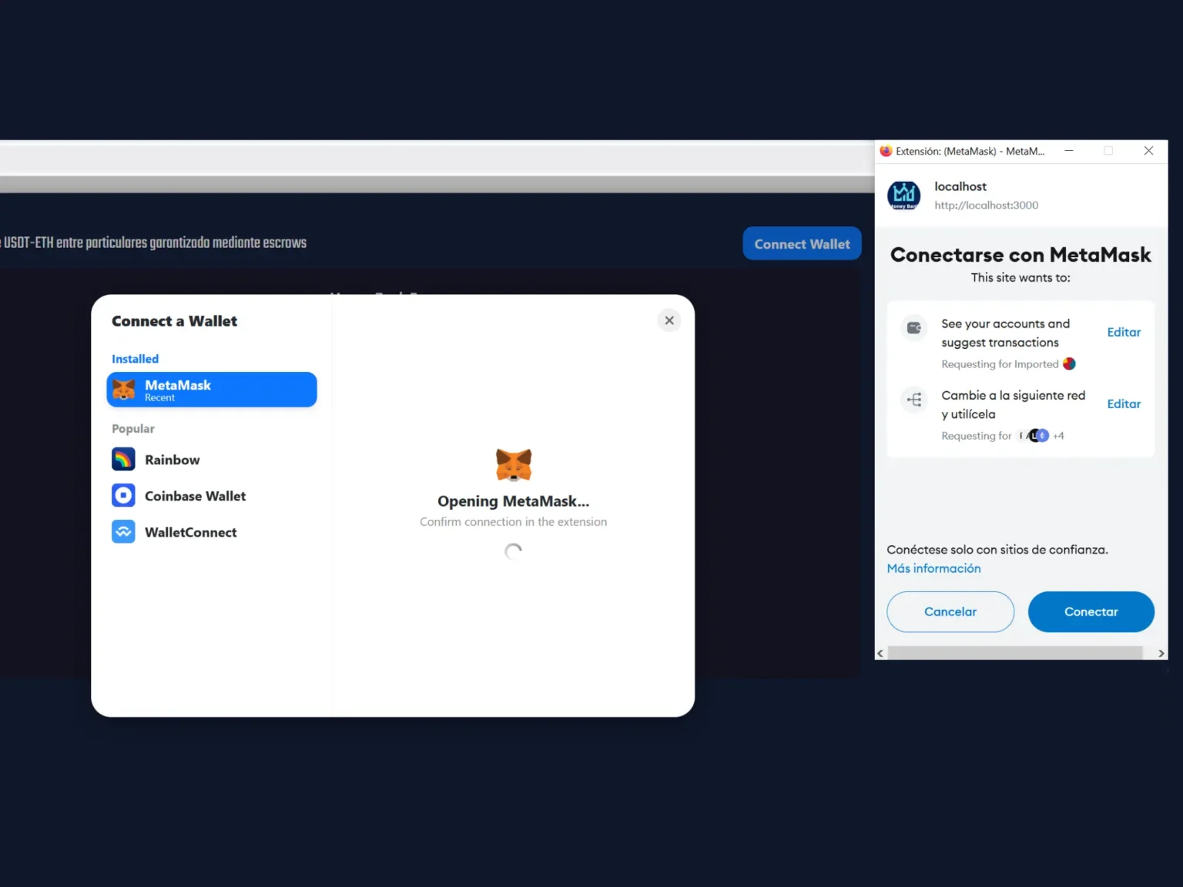Image resolution: width=1183 pixels, height=887 pixels.
Task: Click the Coinbase Wallet icon
Action: click(x=123, y=496)
